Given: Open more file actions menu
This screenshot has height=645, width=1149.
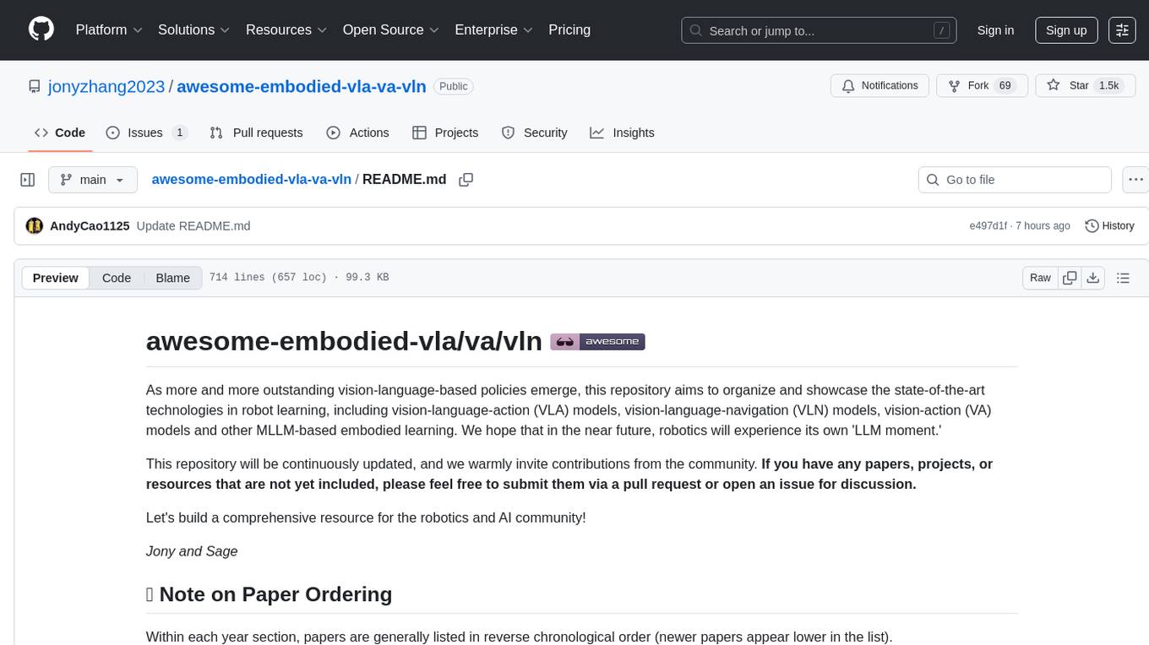Looking at the screenshot, I should coord(1135,180).
